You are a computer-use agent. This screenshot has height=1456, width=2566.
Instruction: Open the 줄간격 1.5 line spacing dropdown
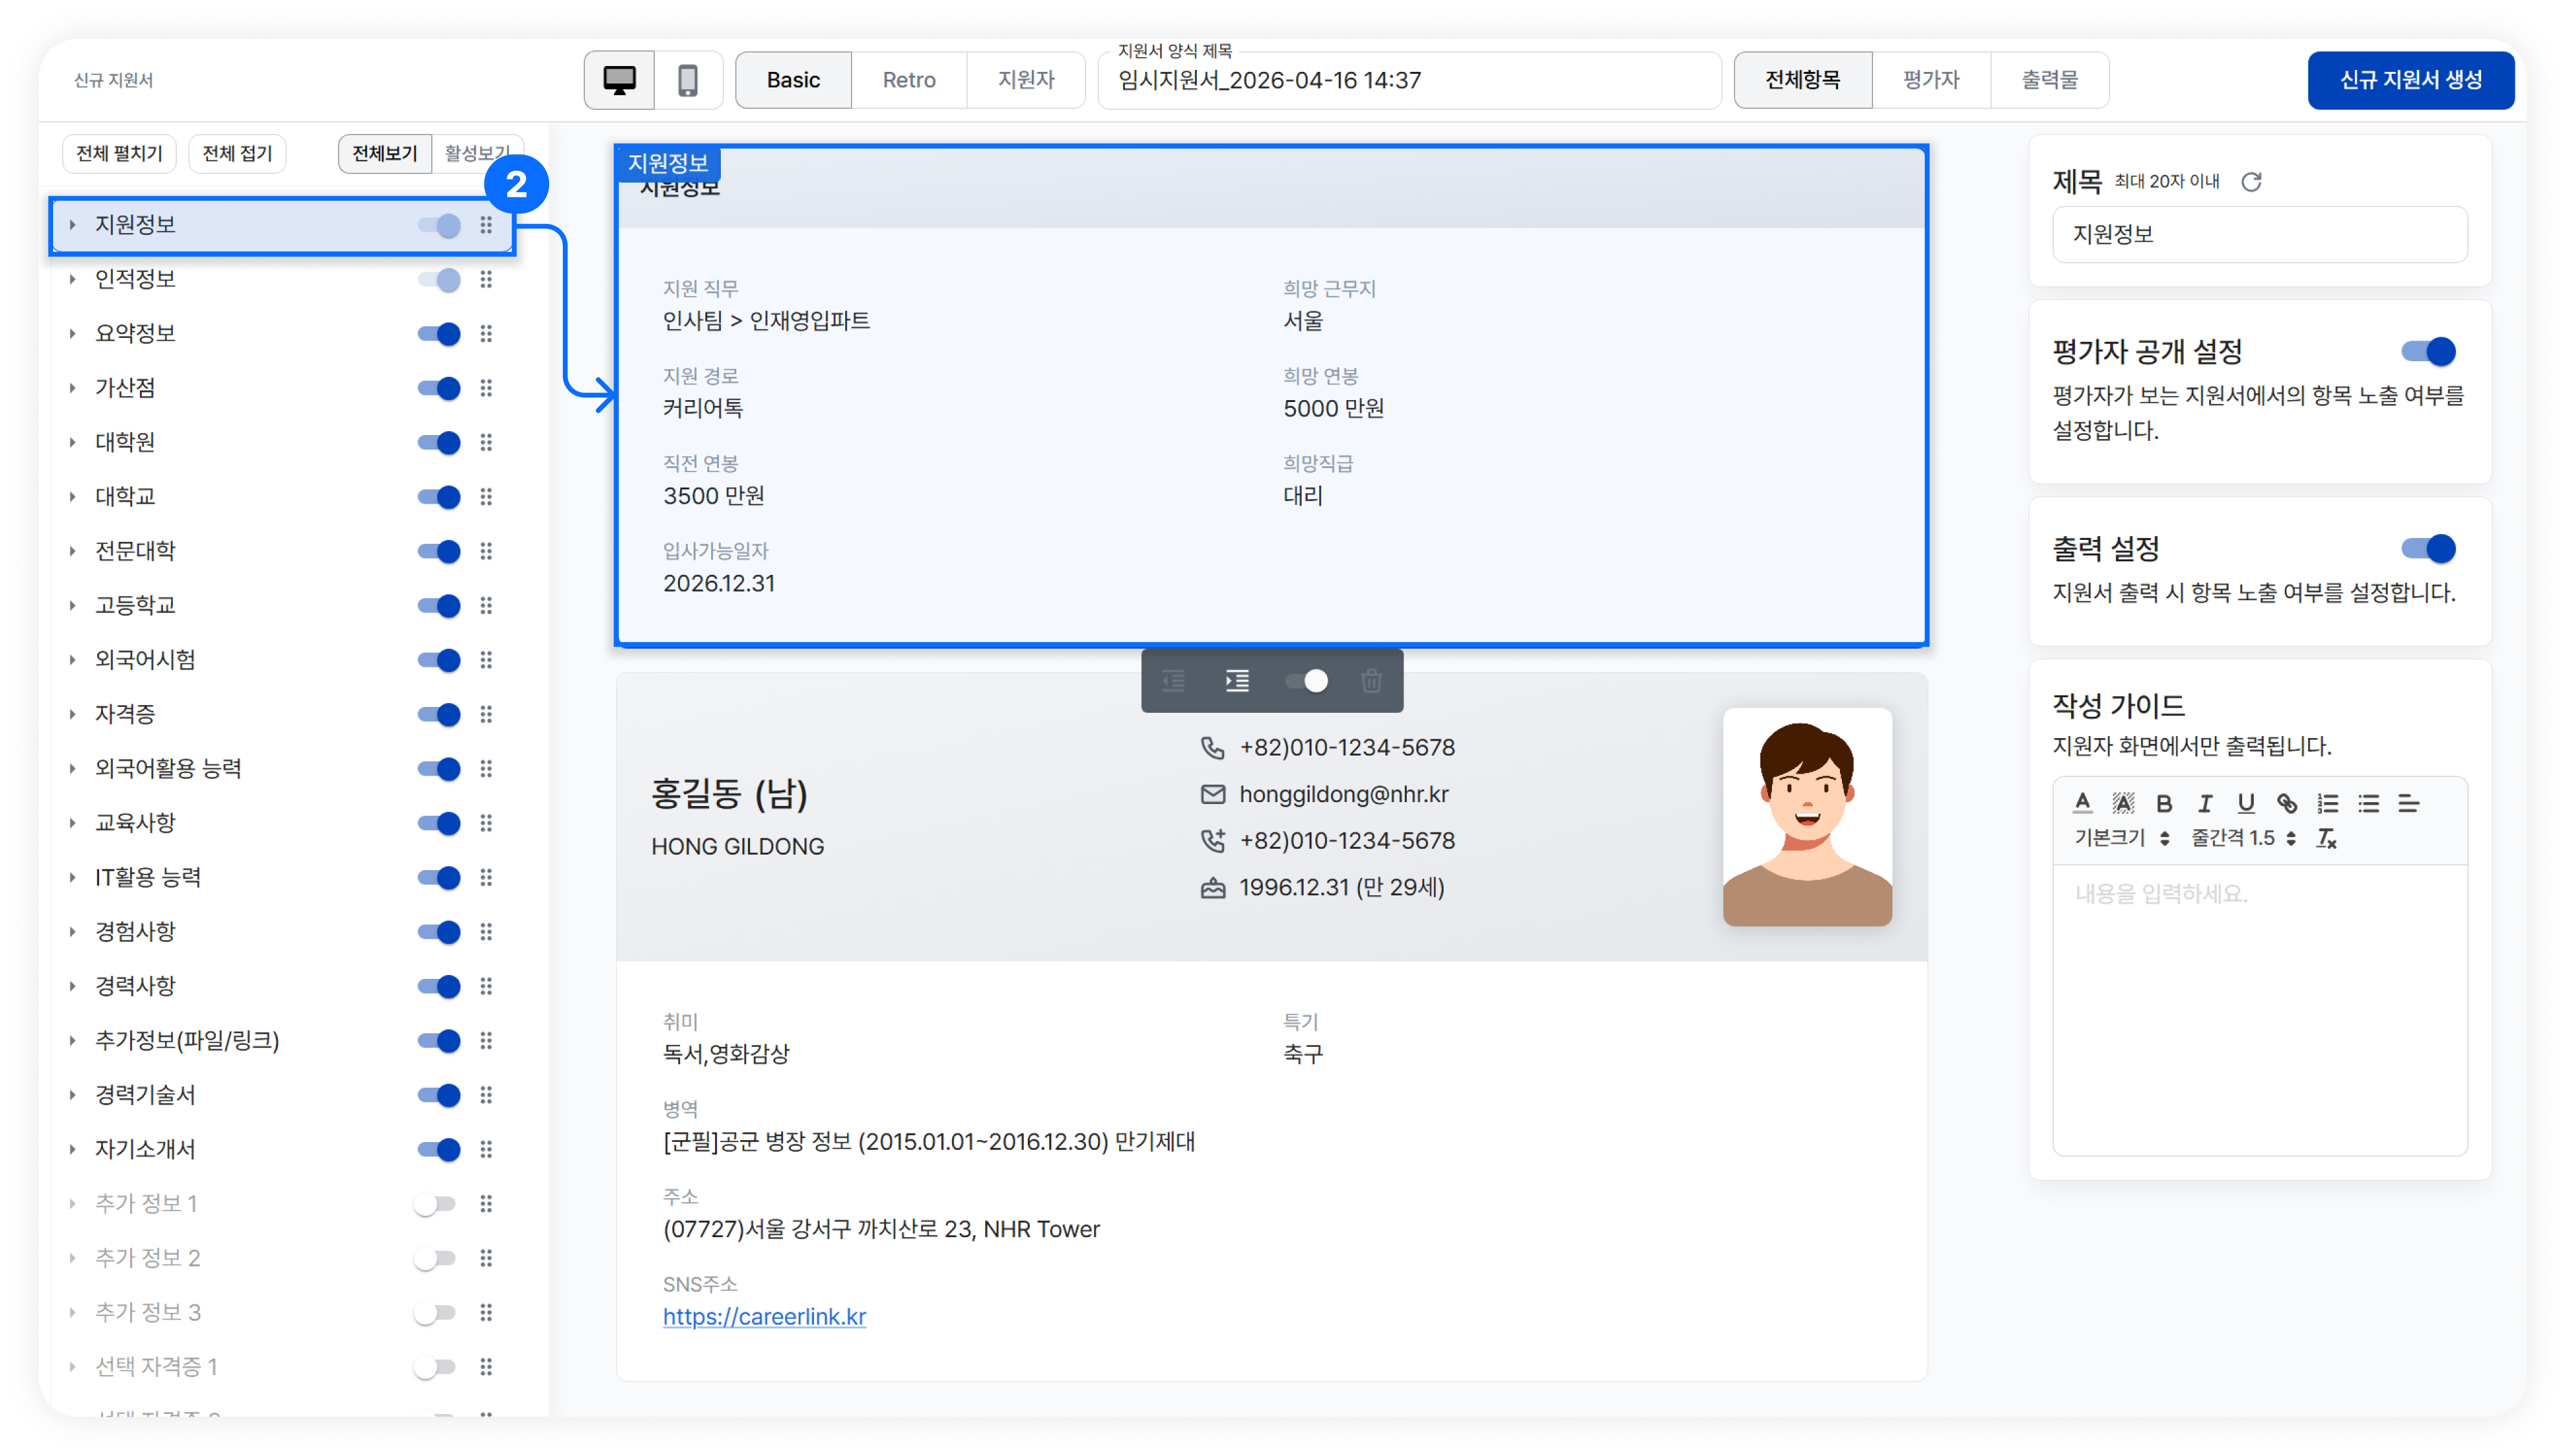pyautogui.click(x=2243, y=838)
